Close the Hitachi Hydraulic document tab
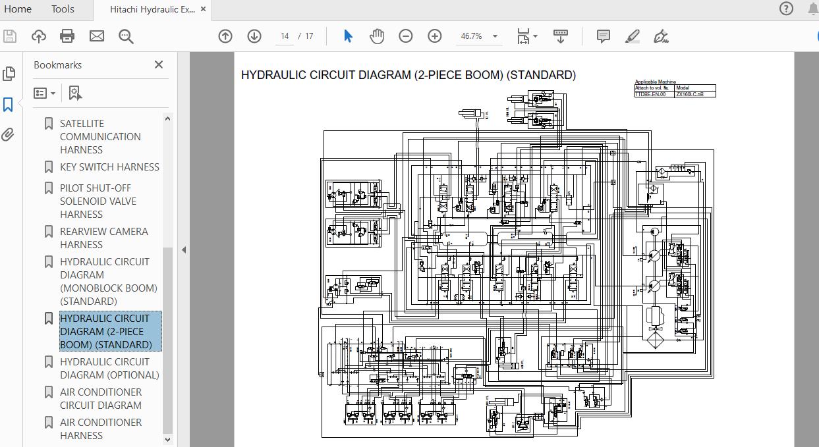This screenshot has height=447, width=819. pyautogui.click(x=203, y=9)
